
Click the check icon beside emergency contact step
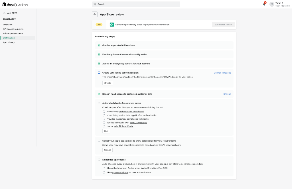coord(99,64)
